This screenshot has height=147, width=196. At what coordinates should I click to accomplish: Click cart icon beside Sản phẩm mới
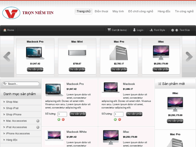[x=159, y=84]
